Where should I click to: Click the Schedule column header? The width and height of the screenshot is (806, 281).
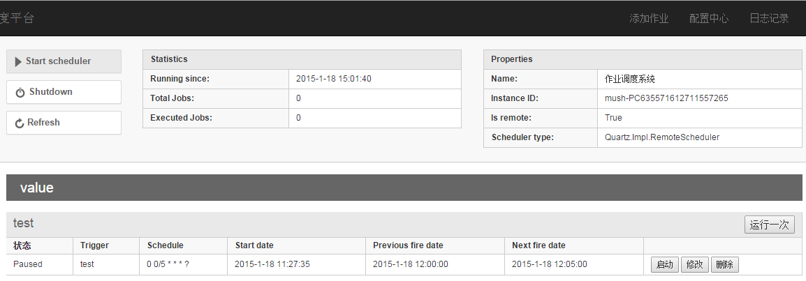click(x=165, y=245)
